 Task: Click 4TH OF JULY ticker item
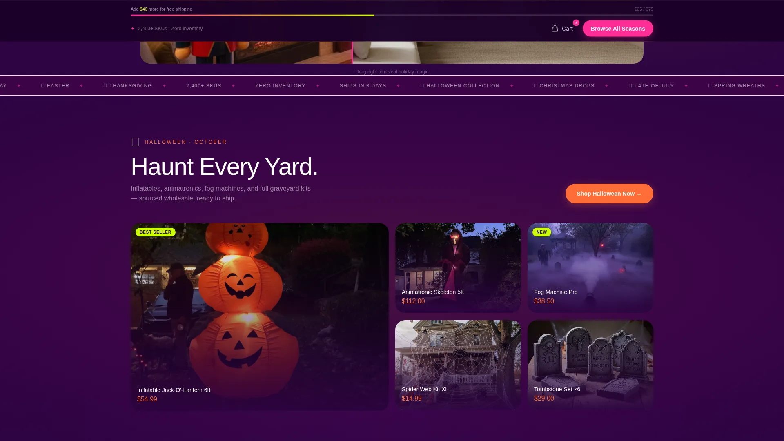pos(651,86)
